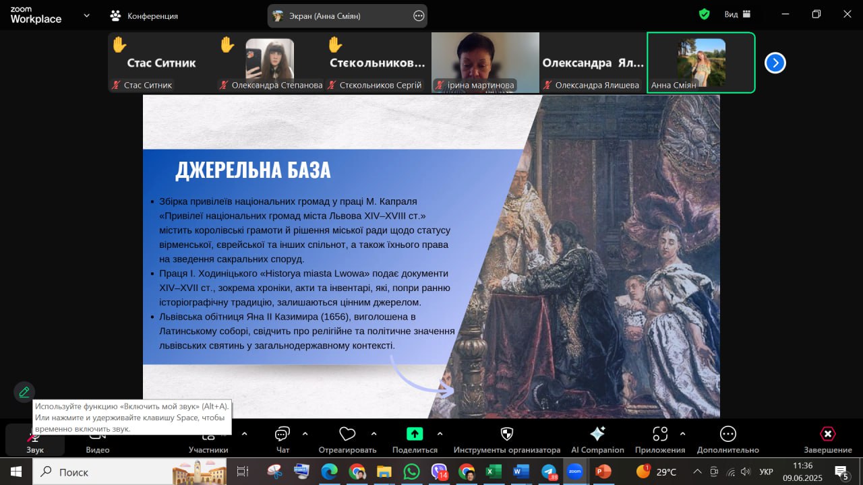Screen dimensions: 863x485
Task: Open Excel from taskbar
Action: pos(494,472)
